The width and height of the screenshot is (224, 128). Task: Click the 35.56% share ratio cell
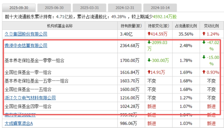tap(186, 34)
